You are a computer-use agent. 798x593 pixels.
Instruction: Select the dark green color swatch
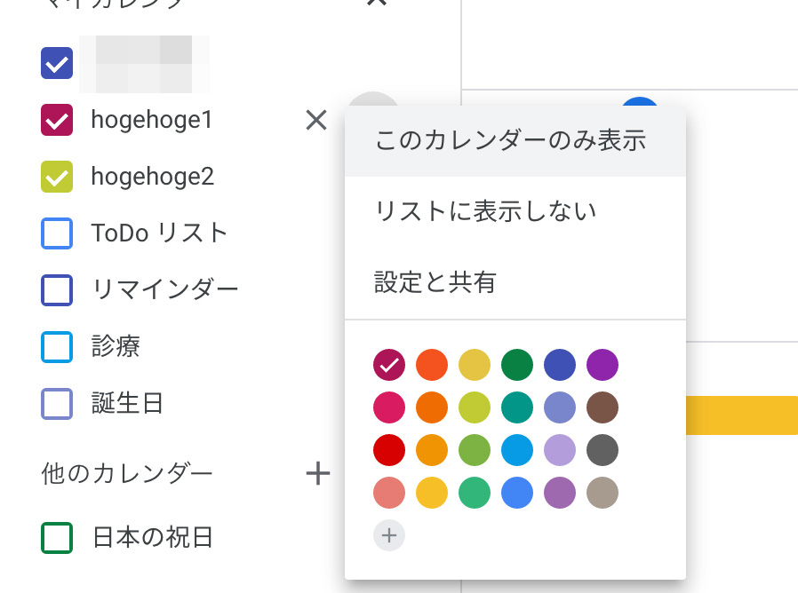tap(517, 365)
